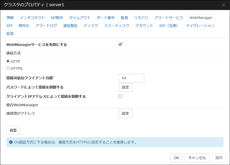Click the 接続可能なクライアント台数 input field
230x165 pixels.
click(x=132, y=78)
